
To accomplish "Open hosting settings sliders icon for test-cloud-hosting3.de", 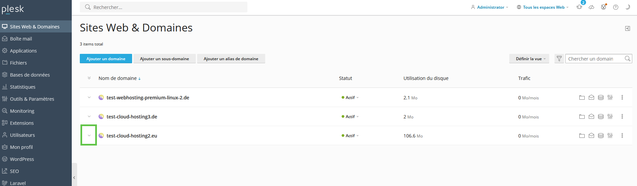I will tap(610, 117).
